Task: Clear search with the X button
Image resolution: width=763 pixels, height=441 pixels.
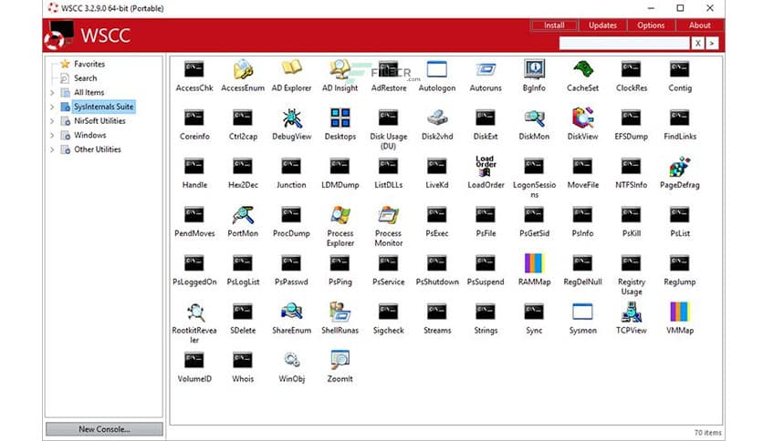Action: (698, 43)
